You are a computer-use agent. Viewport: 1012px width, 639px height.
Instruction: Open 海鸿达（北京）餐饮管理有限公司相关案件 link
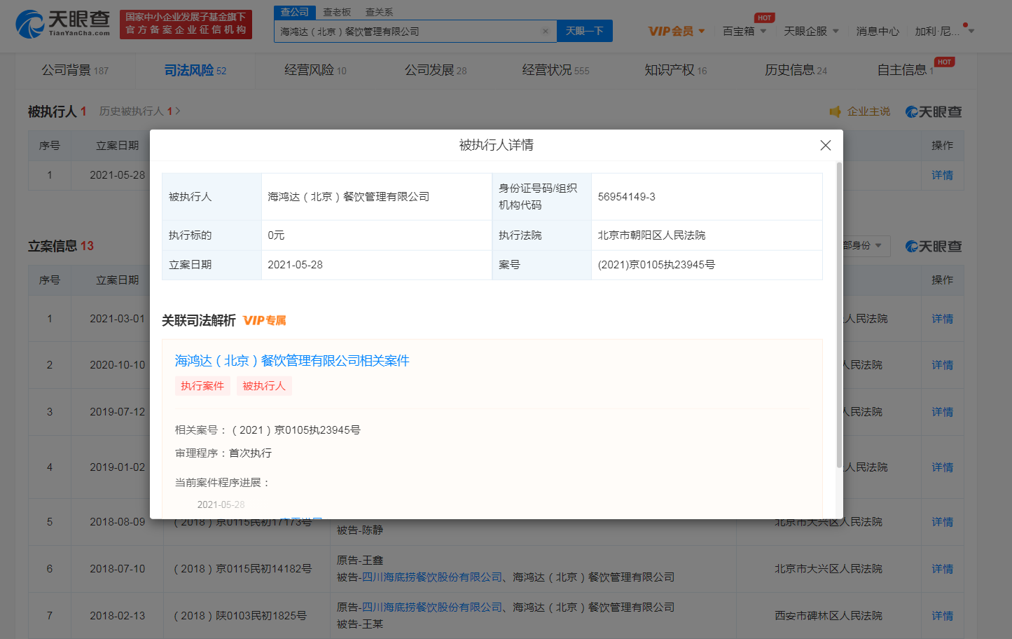291,361
